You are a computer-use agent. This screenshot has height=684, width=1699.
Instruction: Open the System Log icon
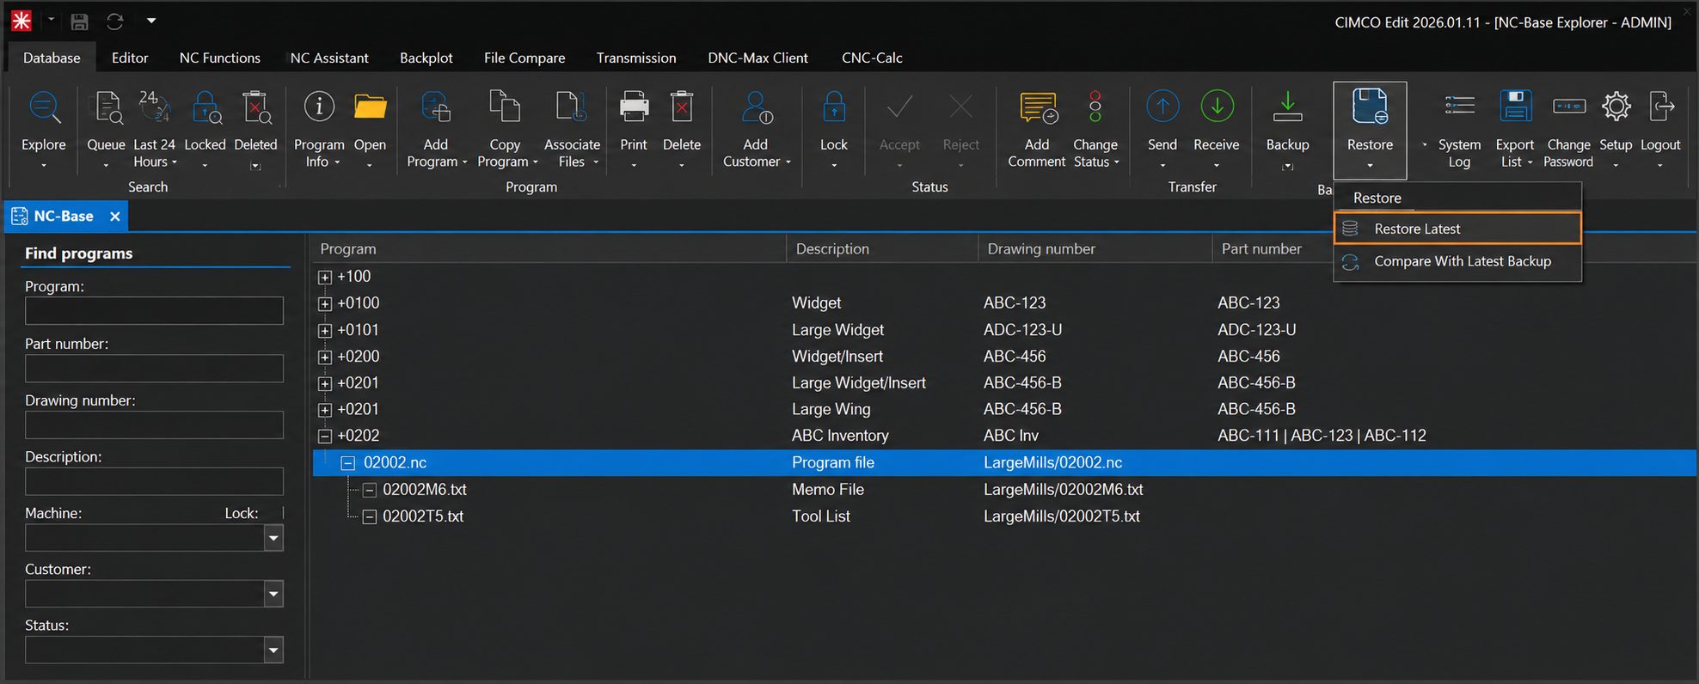click(x=1459, y=107)
